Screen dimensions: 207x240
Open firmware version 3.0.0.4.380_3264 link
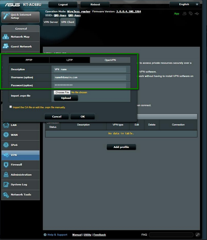coord(129,12)
